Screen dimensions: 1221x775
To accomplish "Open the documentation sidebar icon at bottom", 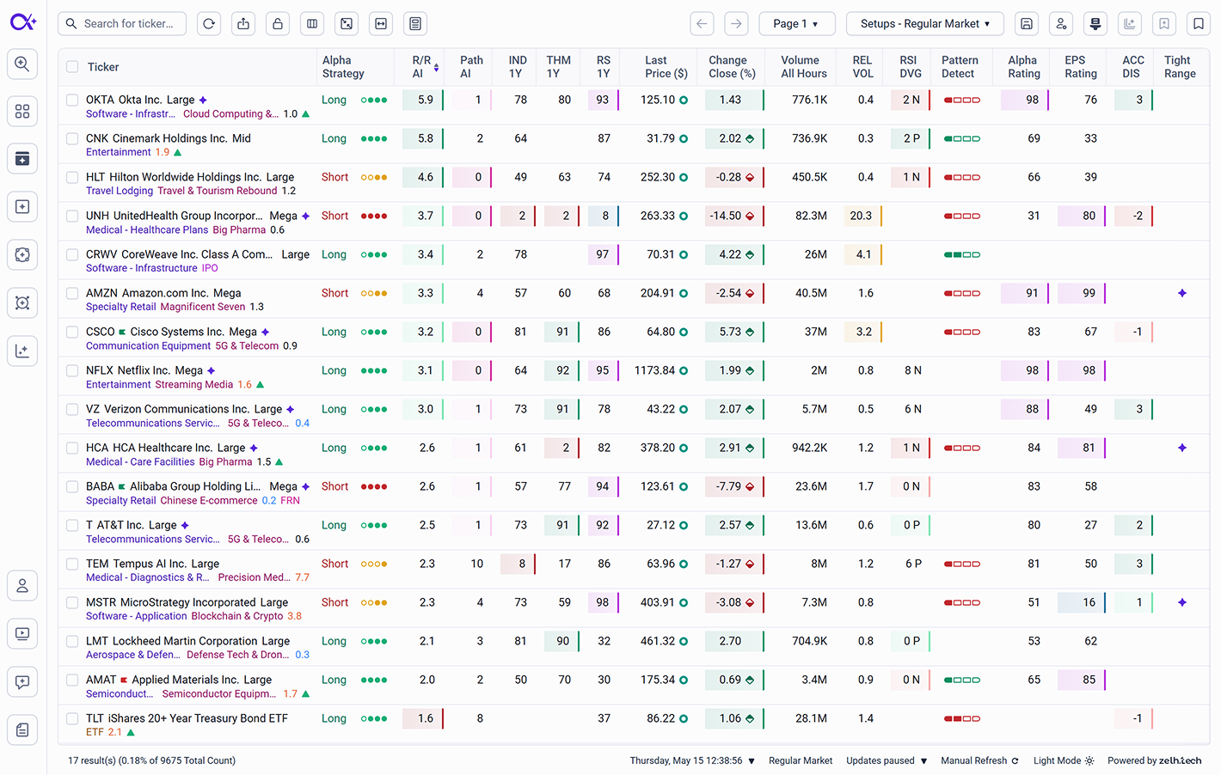I will pyautogui.click(x=22, y=730).
